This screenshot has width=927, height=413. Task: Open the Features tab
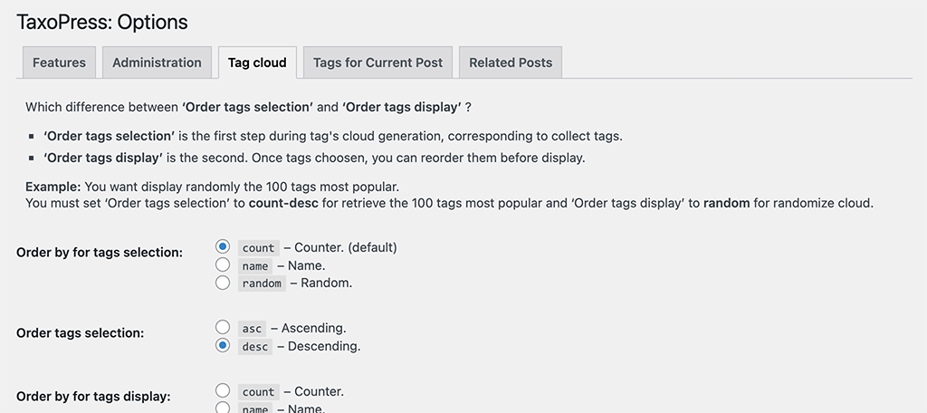click(x=59, y=62)
